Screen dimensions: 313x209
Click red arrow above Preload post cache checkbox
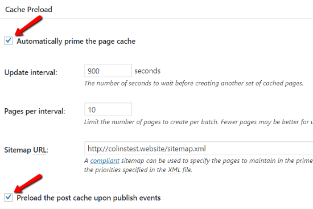point(28,183)
